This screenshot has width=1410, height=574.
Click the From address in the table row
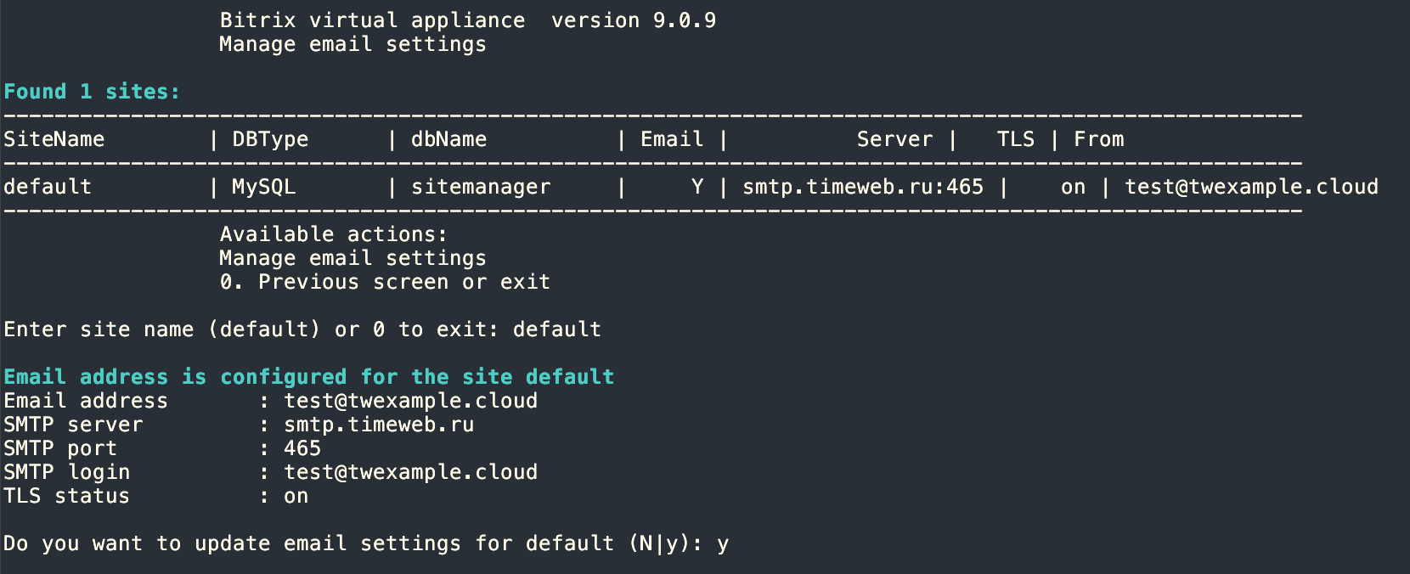(1251, 187)
